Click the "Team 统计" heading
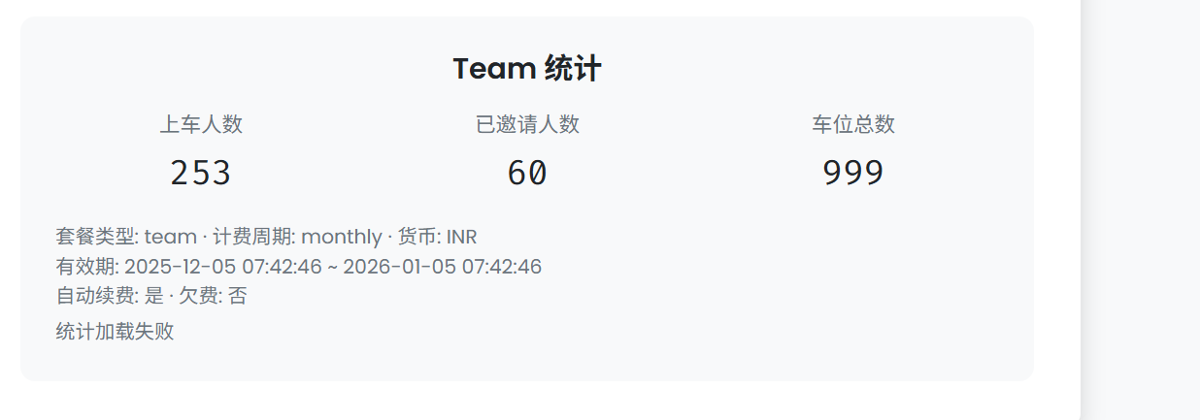This screenshot has height=420, width=1200. (527, 69)
